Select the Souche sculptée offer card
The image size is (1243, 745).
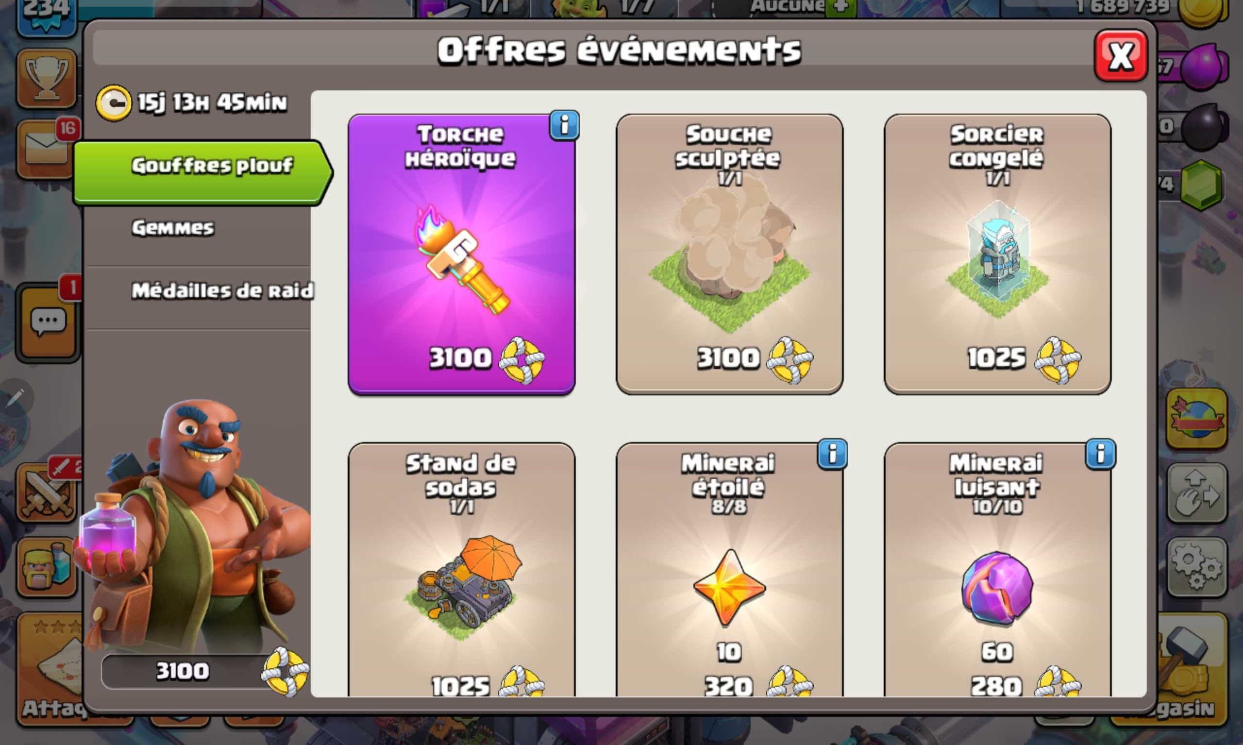click(729, 254)
